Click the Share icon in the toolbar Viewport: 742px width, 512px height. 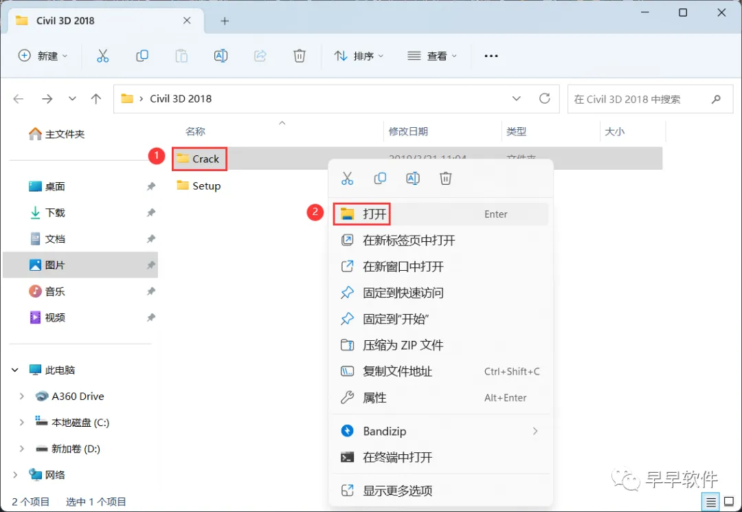(x=260, y=56)
